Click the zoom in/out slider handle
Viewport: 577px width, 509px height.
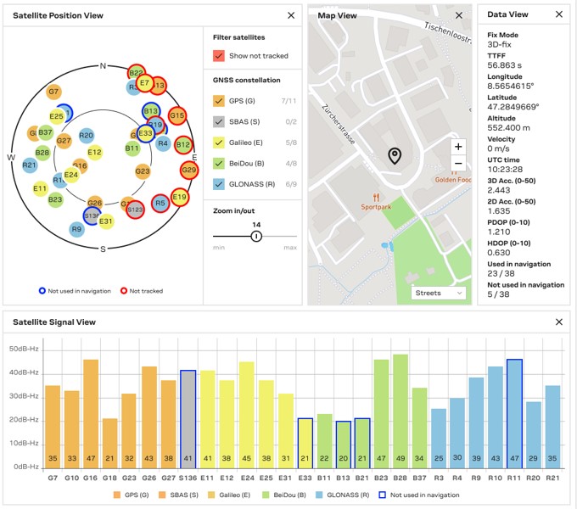click(x=256, y=237)
